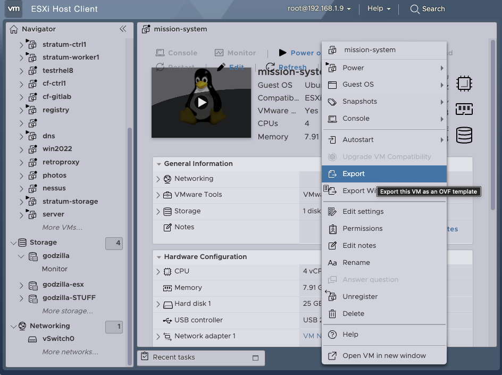Click the Refresh toolbar button
502x375 pixels.
pos(286,67)
